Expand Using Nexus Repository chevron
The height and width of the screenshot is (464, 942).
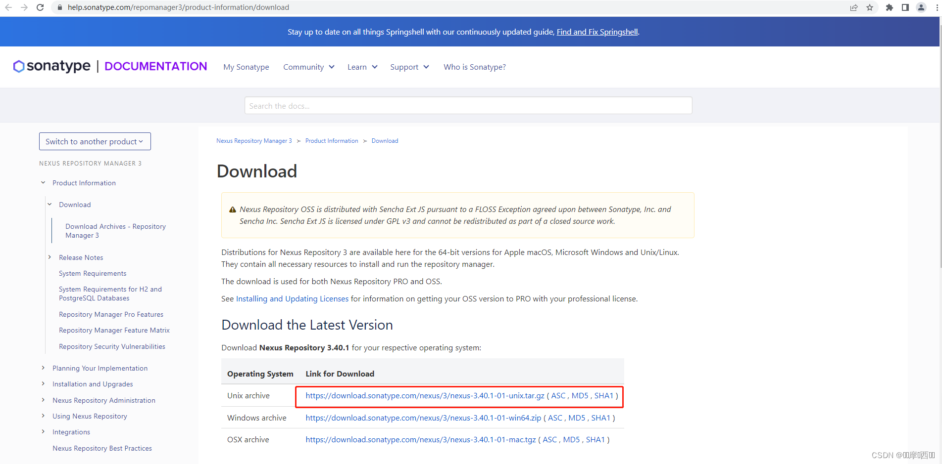[x=43, y=416]
